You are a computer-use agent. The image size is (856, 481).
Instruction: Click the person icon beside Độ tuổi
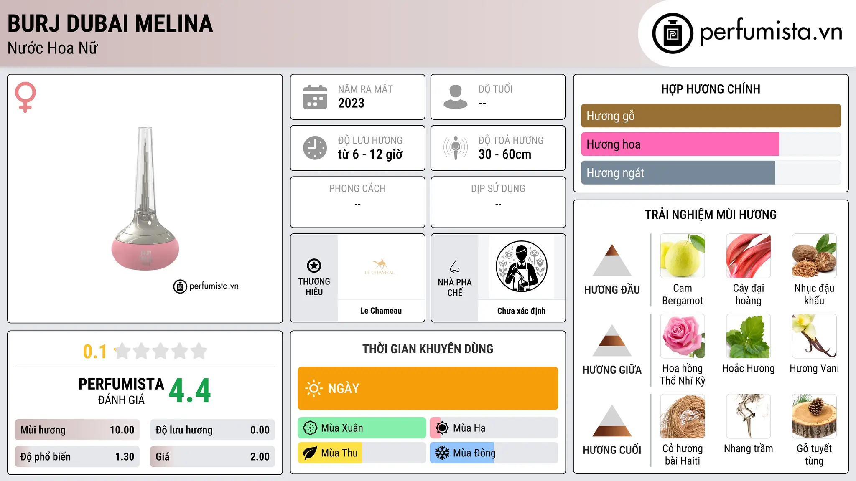455,97
